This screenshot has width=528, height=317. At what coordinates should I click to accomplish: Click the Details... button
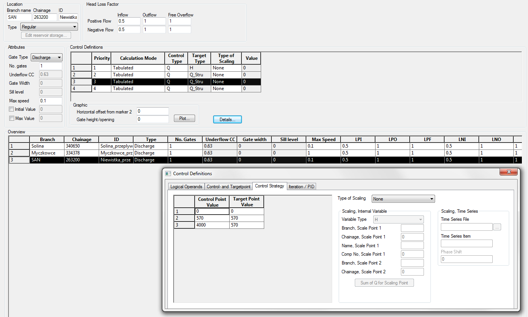227,120
